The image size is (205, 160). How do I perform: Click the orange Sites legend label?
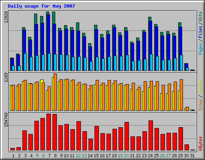[201, 105]
